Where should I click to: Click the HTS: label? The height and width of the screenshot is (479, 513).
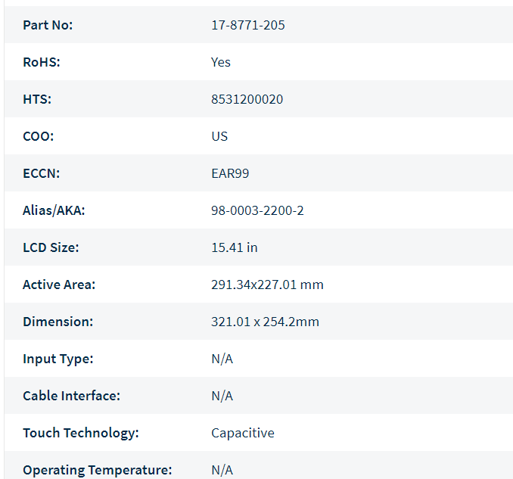(x=37, y=99)
